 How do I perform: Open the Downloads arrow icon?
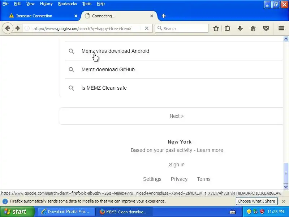pos(240,28)
